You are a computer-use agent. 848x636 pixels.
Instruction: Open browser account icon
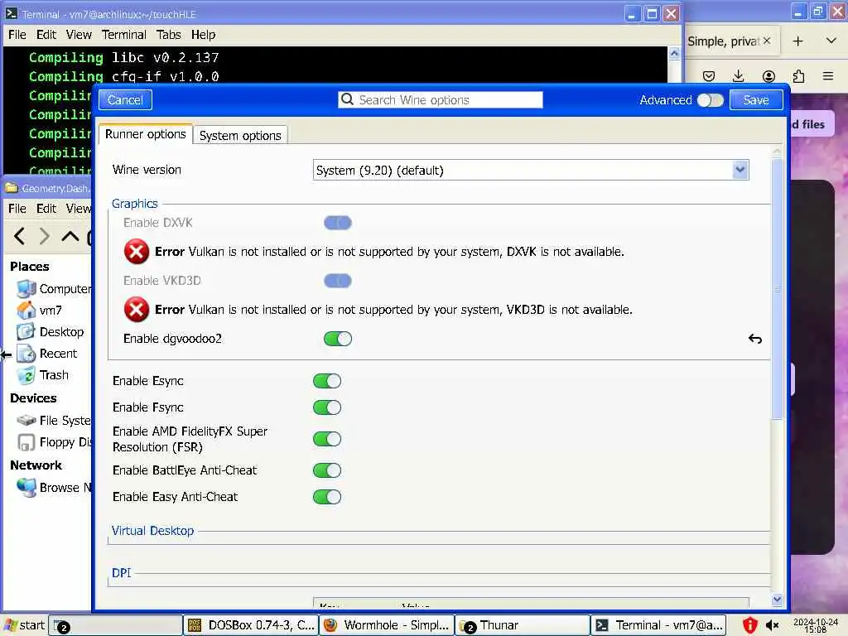pyautogui.click(x=768, y=76)
